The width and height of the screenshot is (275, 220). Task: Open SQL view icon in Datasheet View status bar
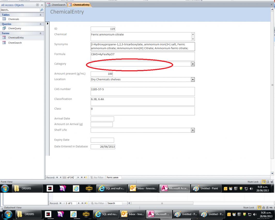click(x=271, y=208)
